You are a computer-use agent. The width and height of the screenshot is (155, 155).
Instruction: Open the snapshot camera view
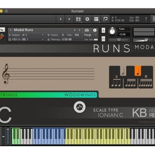[87, 30]
